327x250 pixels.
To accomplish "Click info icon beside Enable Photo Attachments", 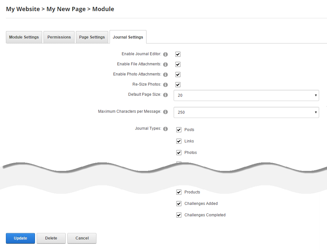I will pyautogui.click(x=165, y=75).
